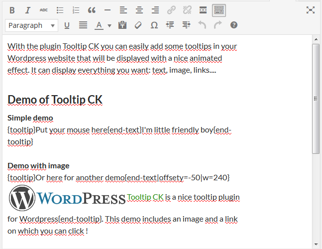Apply strikethrough formatting
Viewport: 322px width, 249px height.
coord(44,10)
